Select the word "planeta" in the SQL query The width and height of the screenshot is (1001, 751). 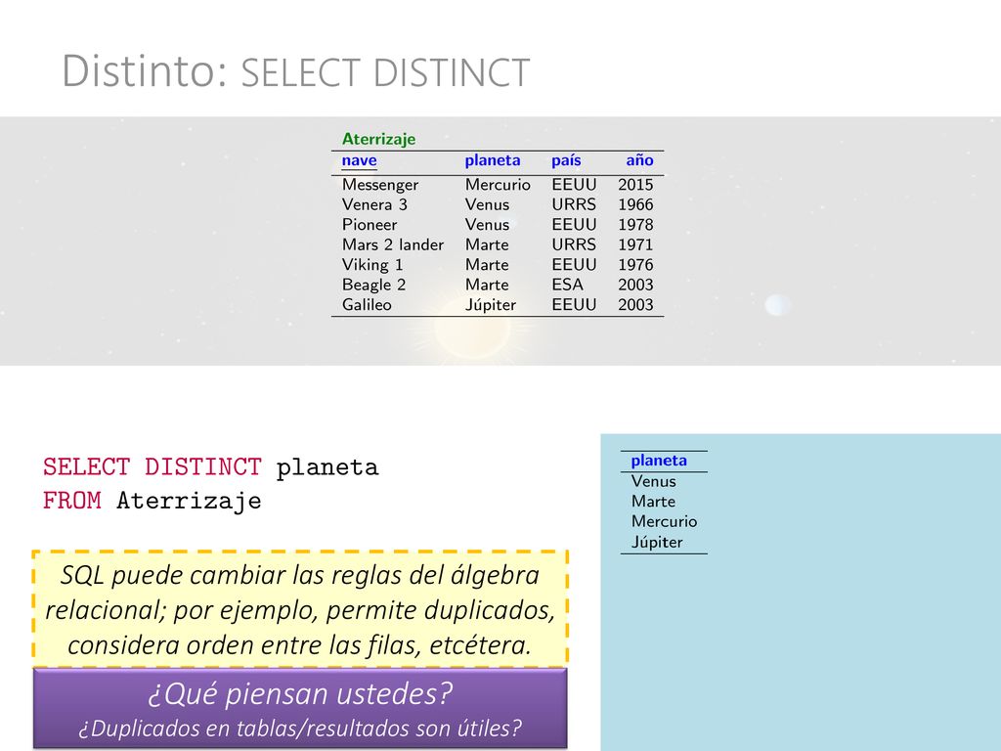pyautogui.click(x=327, y=468)
